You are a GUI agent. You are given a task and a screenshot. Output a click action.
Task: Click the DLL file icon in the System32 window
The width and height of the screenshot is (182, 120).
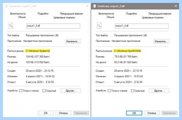point(11,25)
